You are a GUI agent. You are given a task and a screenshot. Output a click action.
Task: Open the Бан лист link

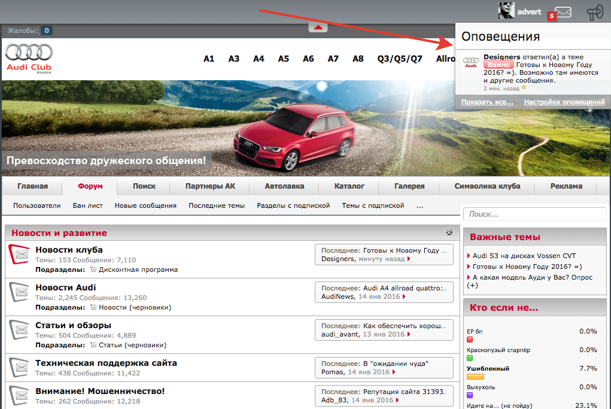88,205
